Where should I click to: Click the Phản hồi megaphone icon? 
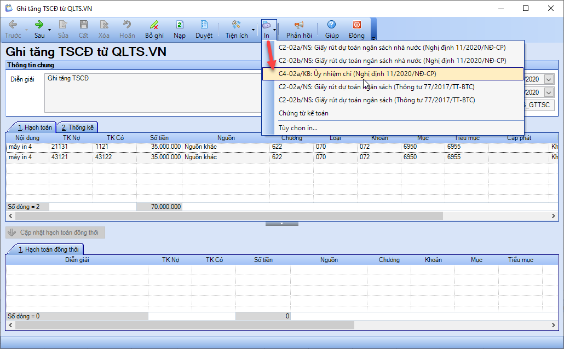(299, 25)
